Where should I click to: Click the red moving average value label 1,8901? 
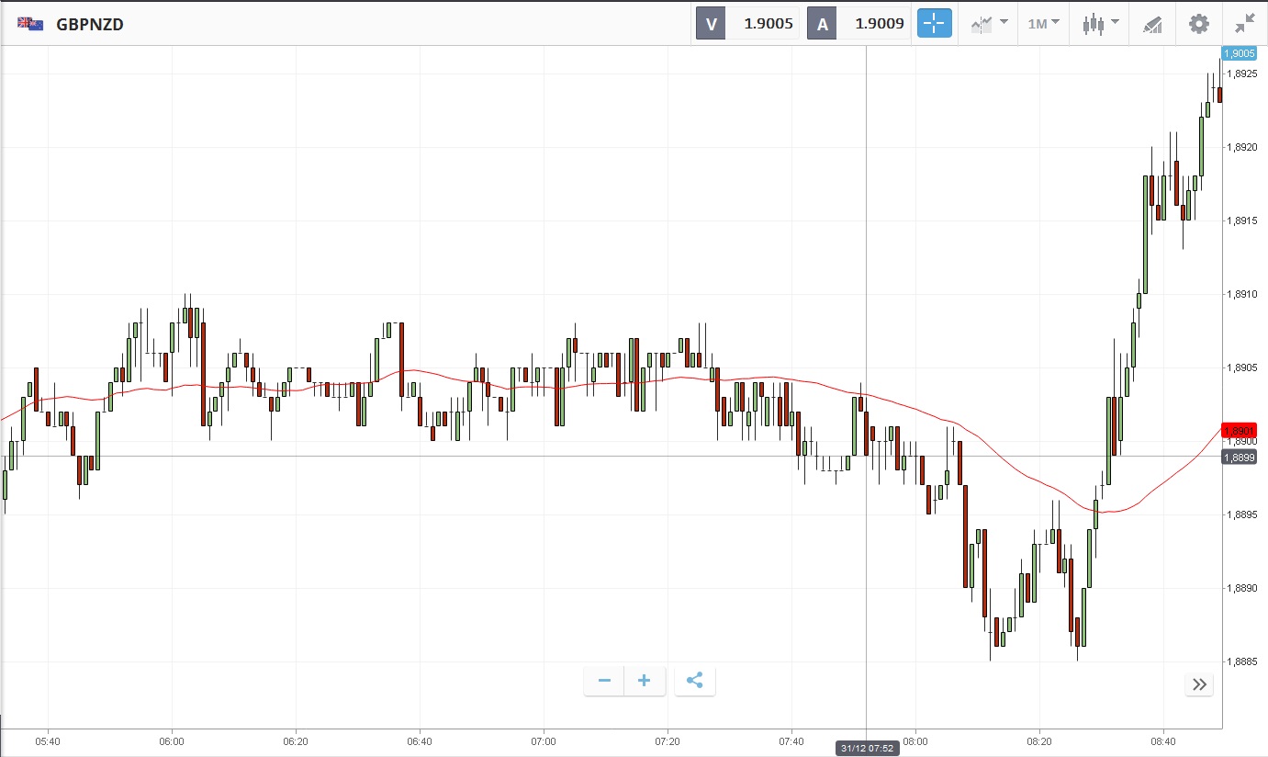1239,430
